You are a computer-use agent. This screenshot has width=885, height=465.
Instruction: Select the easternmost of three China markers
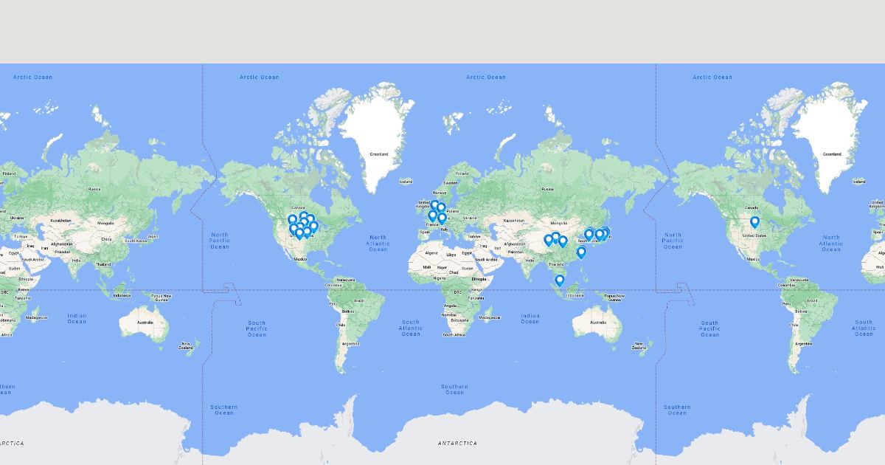(x=563, y=241)
